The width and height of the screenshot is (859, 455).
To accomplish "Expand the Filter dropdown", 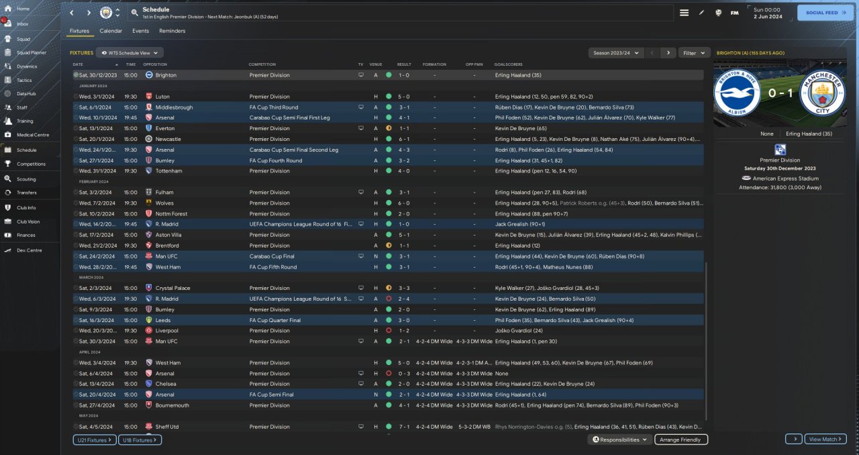I will pyautogui.click(x=694, y=52).
